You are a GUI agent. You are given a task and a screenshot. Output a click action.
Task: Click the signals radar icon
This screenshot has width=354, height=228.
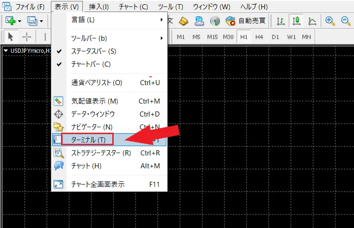[x=215, y=21]
